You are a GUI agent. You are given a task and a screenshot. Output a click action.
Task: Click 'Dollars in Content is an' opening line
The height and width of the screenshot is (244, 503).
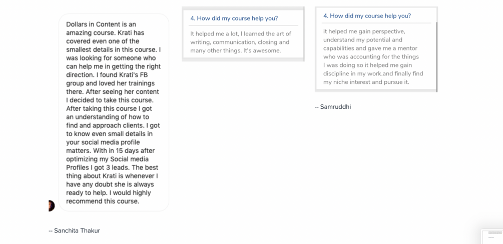coord(101,24)
